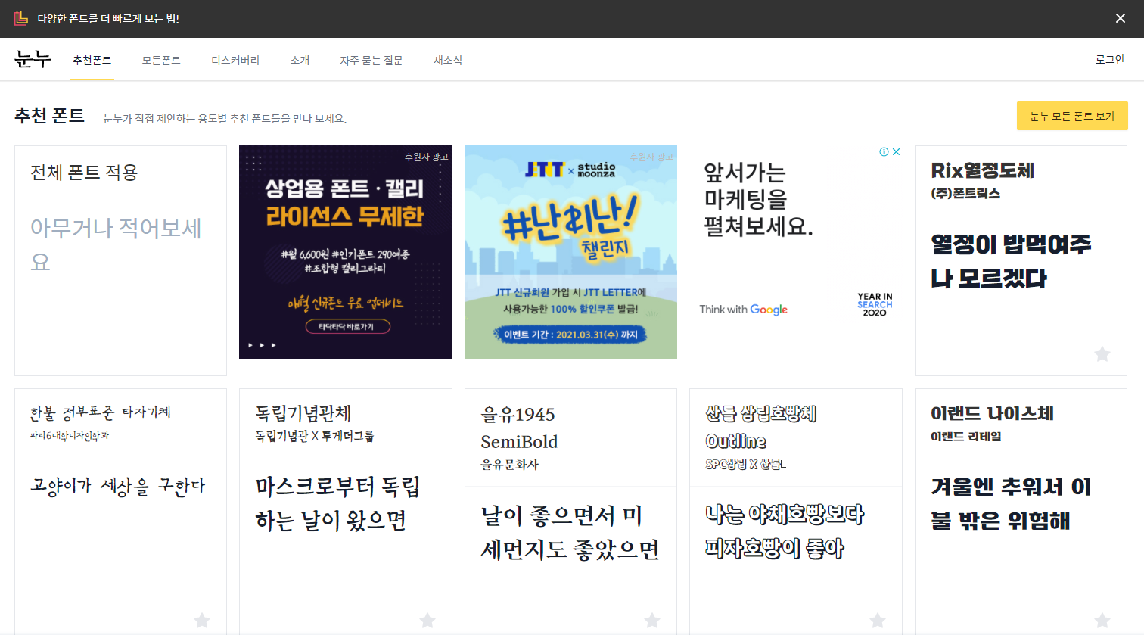Click the 이랜드 리테일 maker text
Viewport: 1144px width, 635px height.
click(x=966, y=437)
